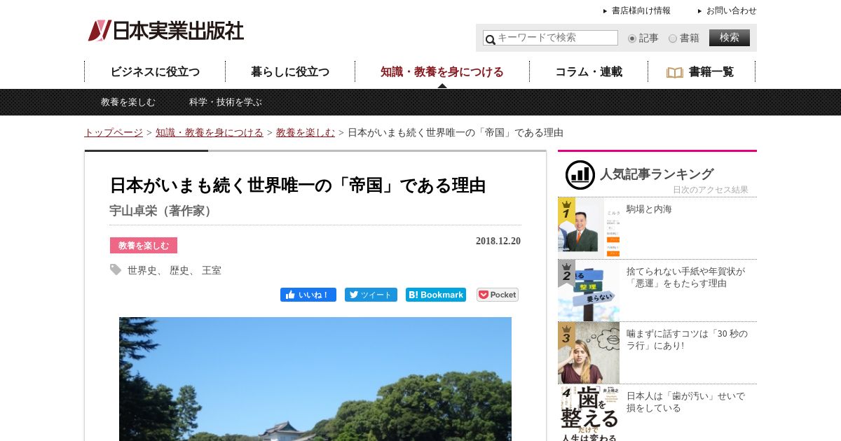
Task: Click the 人気記事ランキング heading
Action: [x=657, y=174]
